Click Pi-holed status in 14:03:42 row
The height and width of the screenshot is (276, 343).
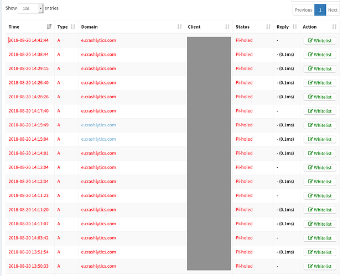pyautogui.click(x=244, y=238)
